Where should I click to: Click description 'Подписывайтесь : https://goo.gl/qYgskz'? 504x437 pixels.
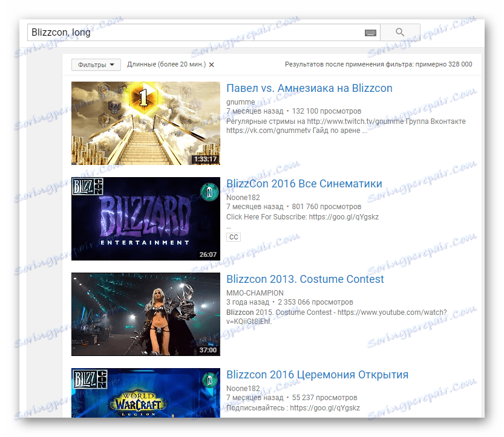pos(293,408)
